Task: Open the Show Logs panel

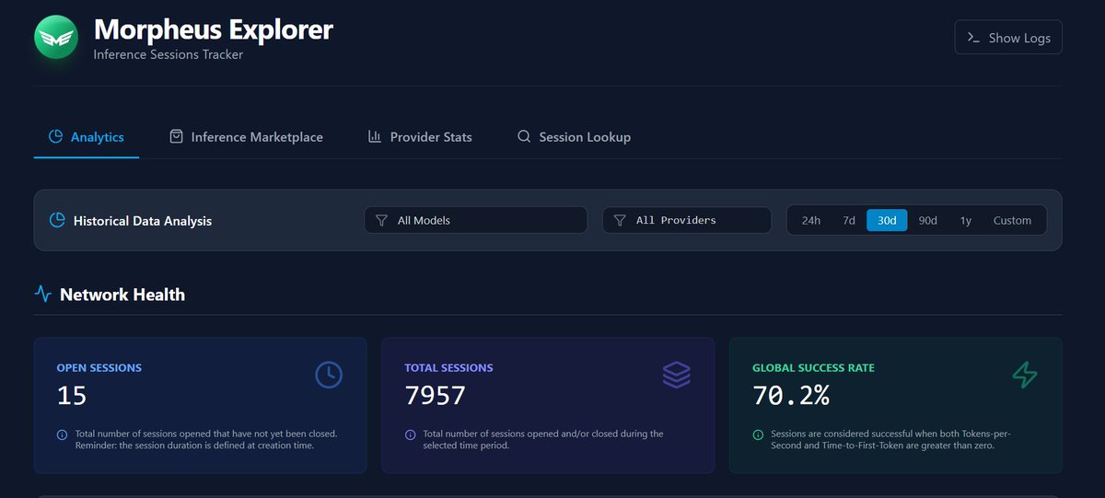Action: click(1008, 38)
